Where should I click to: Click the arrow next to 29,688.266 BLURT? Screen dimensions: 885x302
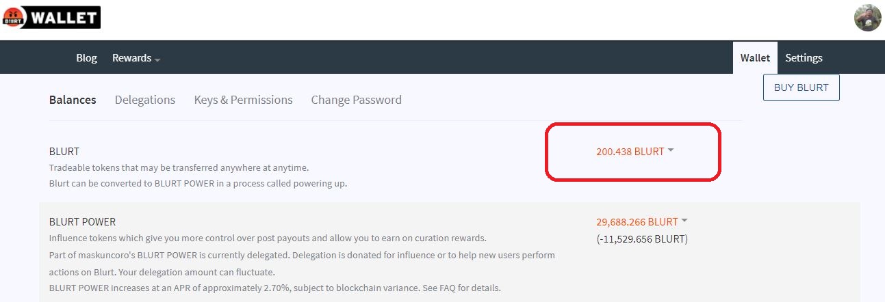point(684,221)
